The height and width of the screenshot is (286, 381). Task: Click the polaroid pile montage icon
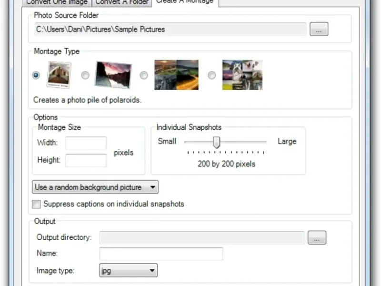(x=59, y=75)
